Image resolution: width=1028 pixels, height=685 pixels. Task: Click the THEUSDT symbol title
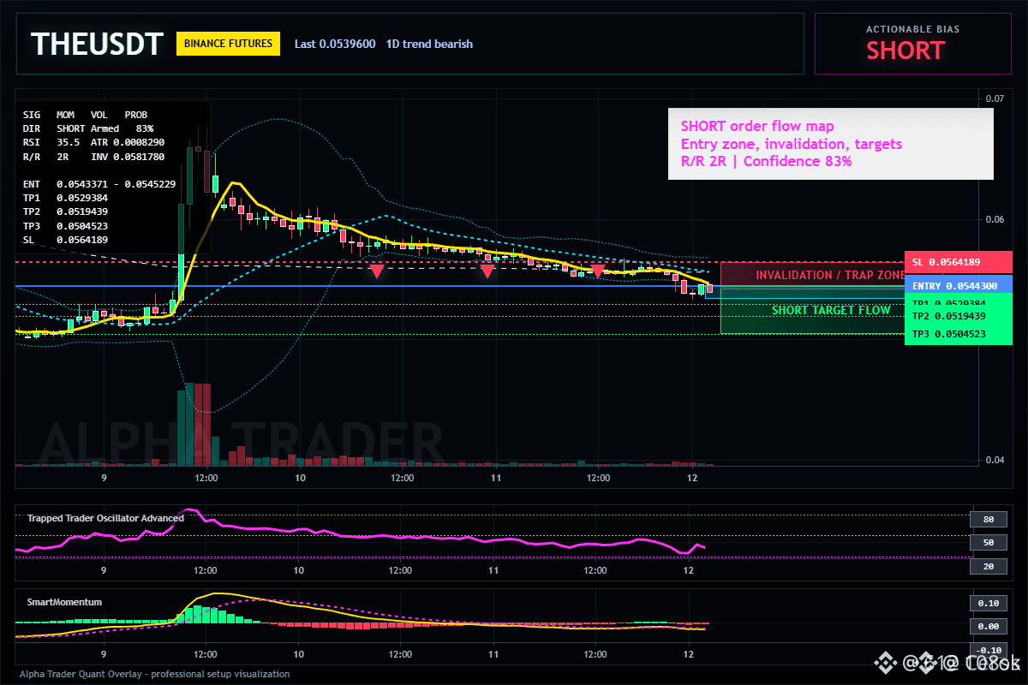[96, 44]
